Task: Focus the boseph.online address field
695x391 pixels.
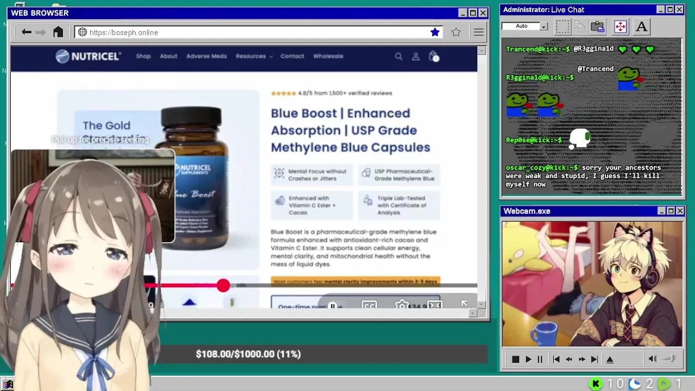Action: tap(258, 33)
